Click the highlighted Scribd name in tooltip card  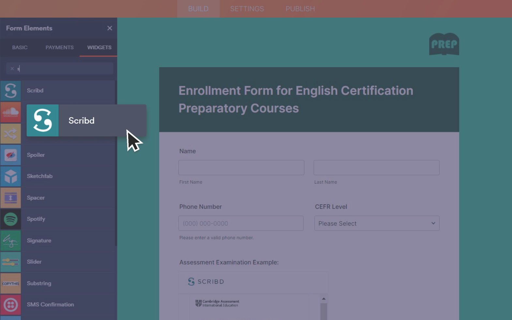[82, 120]
